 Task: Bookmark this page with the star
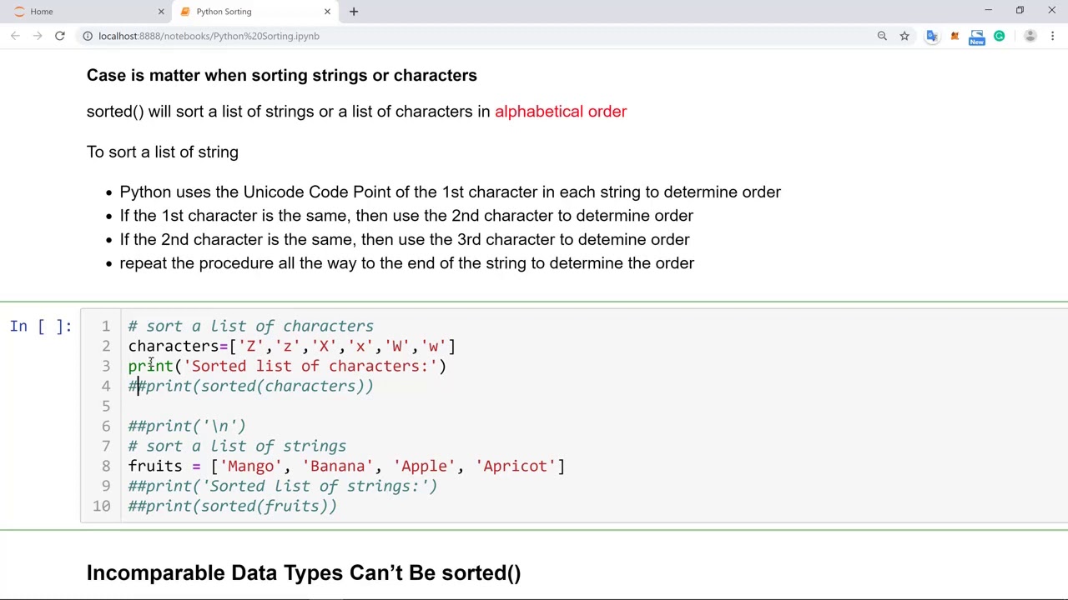click(x=904, y=36)
